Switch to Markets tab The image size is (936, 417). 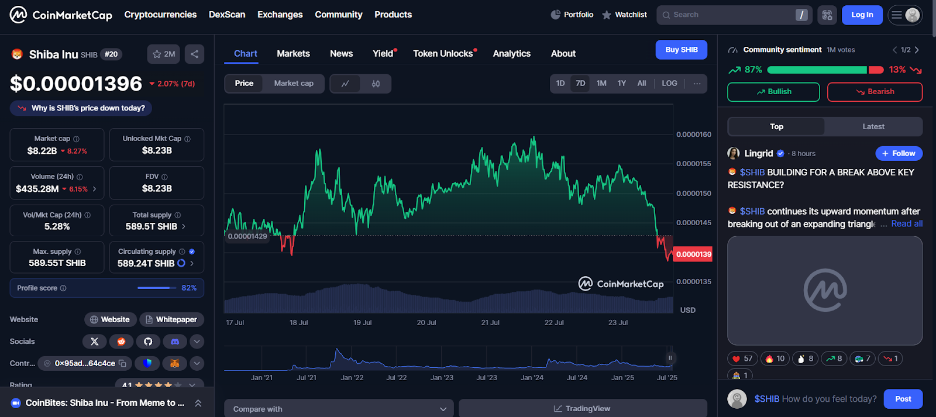[293, 54]
